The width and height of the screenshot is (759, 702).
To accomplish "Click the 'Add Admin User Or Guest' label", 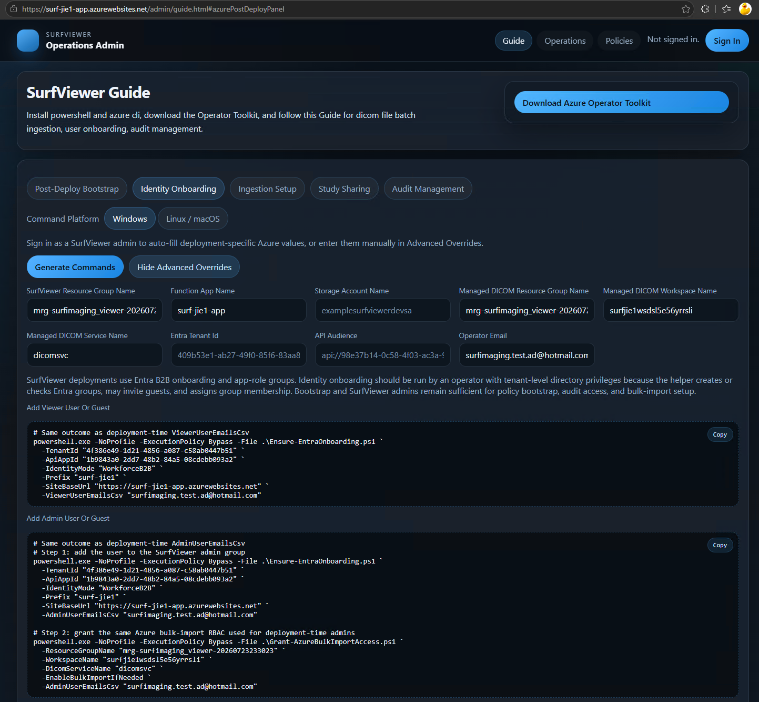I will click(68, 518).
